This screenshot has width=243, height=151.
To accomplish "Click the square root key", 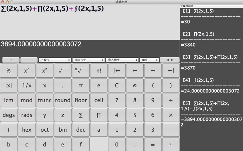I will (x=63, y=71).
